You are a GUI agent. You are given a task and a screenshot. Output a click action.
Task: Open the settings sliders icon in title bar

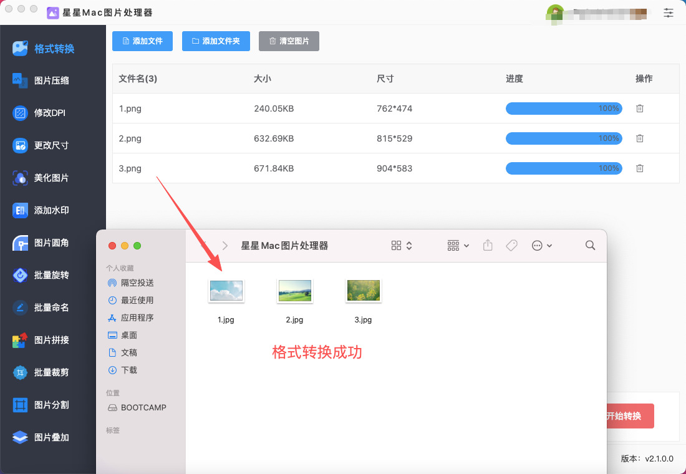669,12
